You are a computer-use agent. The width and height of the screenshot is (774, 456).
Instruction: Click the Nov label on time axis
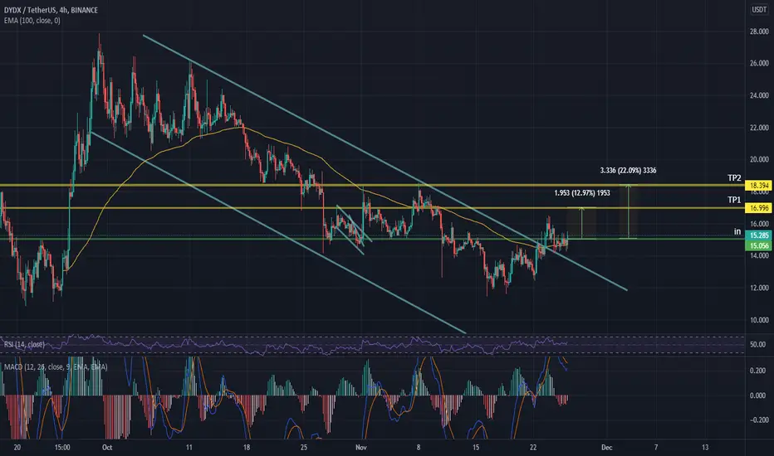pos(361,448)
